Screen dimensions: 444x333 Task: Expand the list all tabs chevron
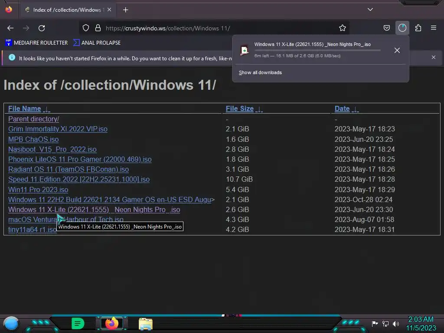click(370, 10)
